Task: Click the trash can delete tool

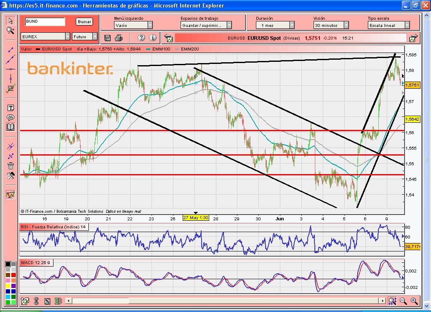Action: click(11, 166)
